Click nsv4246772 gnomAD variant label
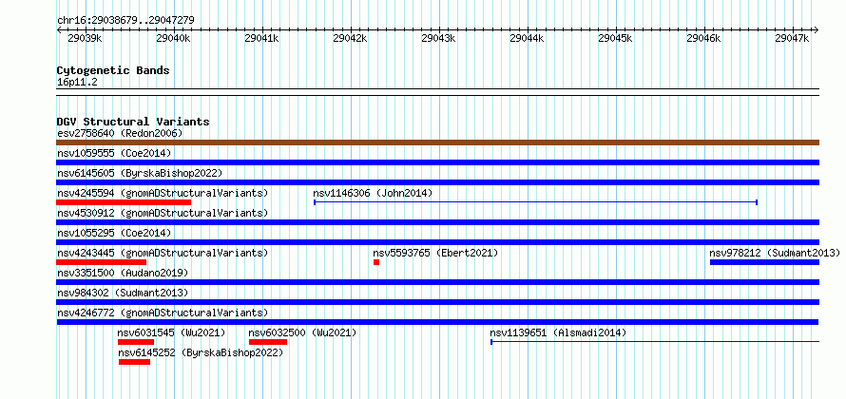 point(163,313)
